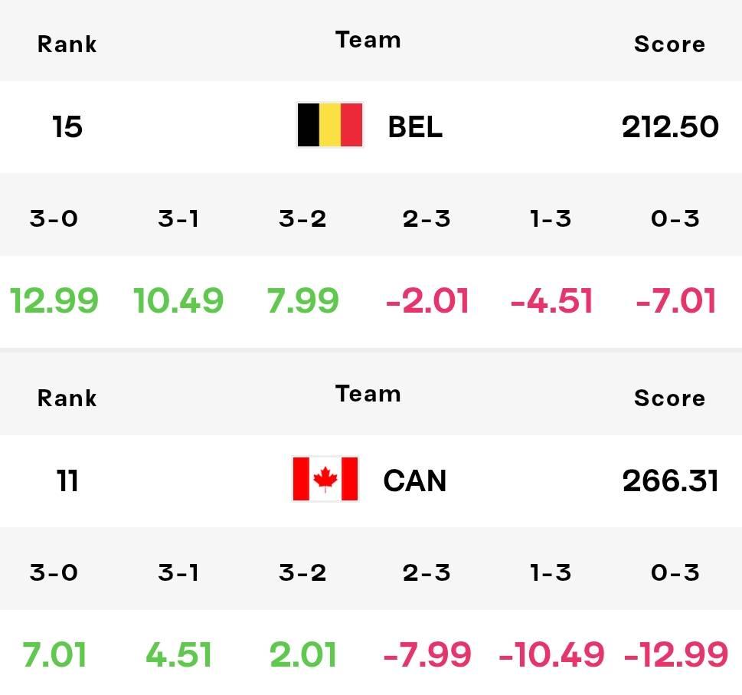742x695 pixels.
Task: Click Belgium's 1-3 result value -4.51
Action: click(551, 300)
